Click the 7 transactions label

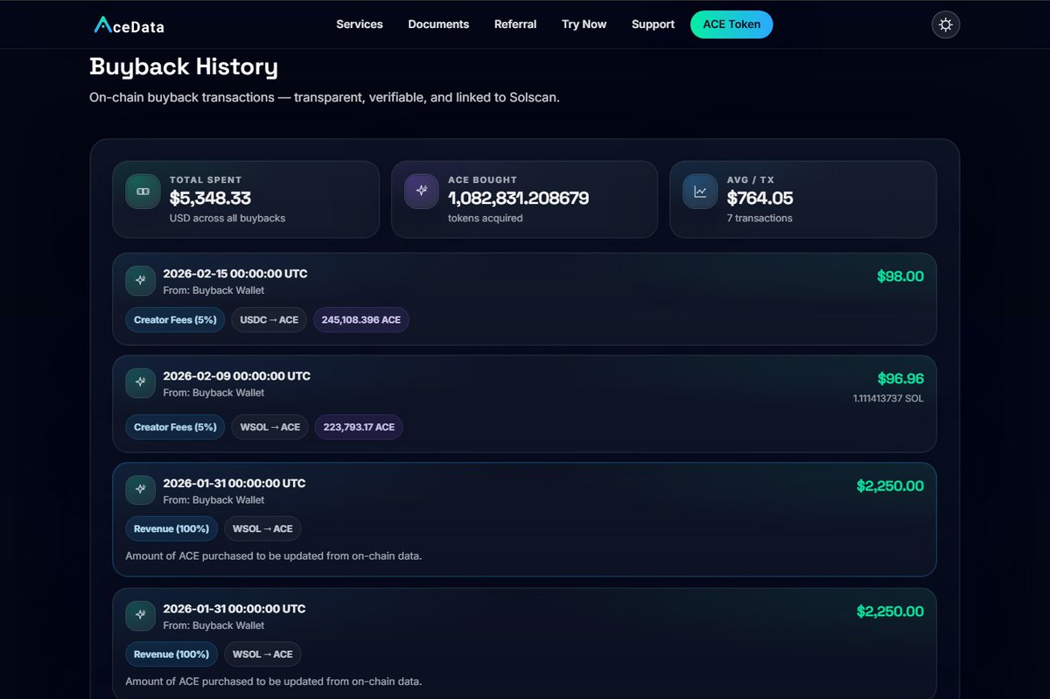pyautogui.click(x=759, y=218)
